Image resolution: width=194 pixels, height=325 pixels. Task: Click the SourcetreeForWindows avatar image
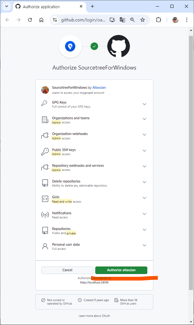45,90
